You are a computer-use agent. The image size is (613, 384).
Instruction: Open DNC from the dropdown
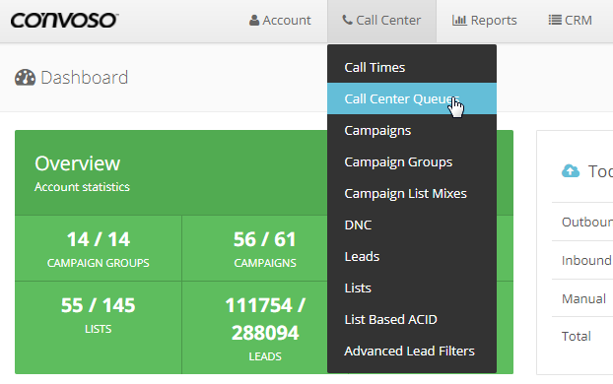tap(412, 225)
